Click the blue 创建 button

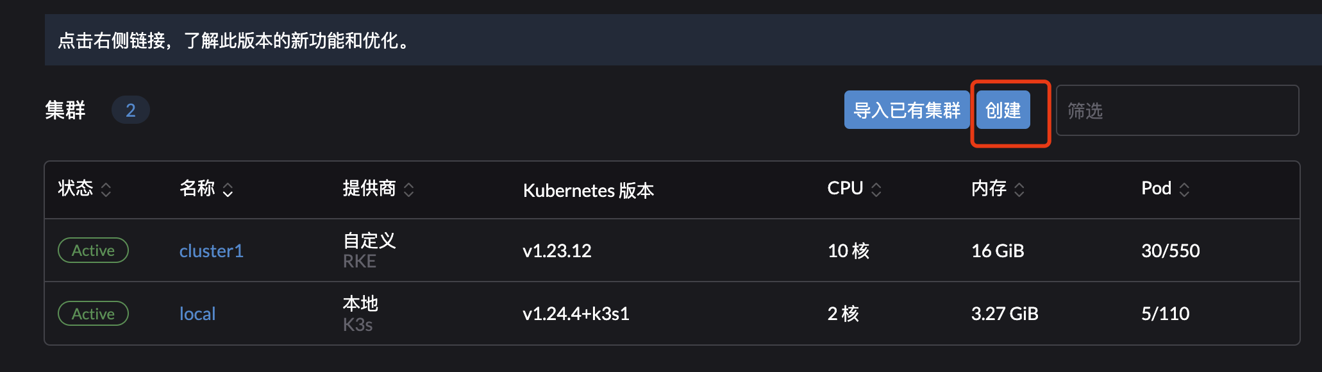(1003, 110)
